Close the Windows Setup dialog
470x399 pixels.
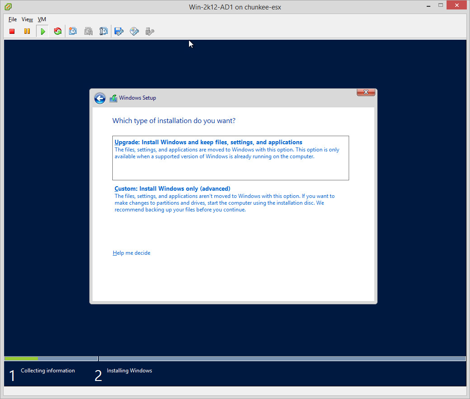click(366, 92)
